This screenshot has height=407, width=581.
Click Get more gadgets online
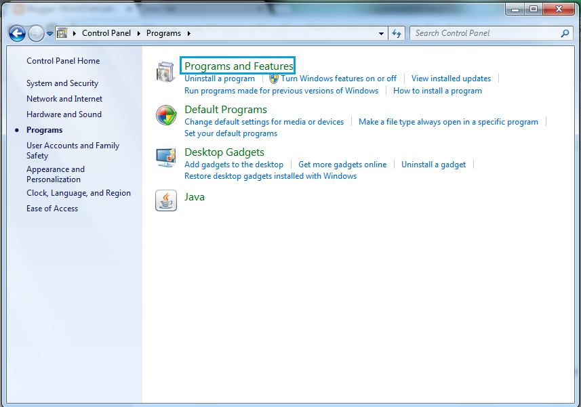(342, 165)
